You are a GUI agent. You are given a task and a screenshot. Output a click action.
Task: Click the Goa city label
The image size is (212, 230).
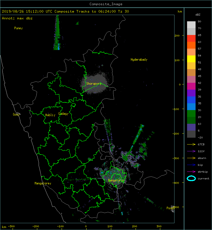point(16,114)
